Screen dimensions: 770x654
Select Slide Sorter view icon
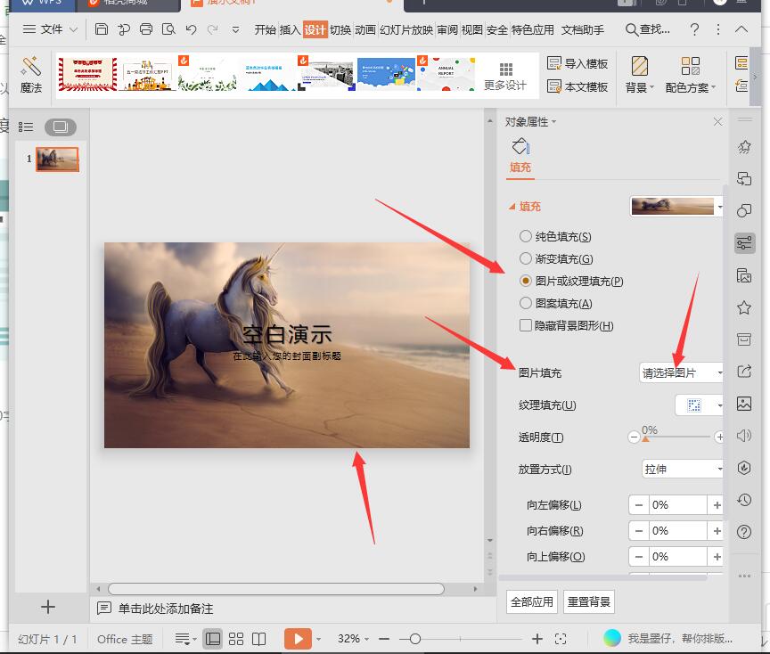pos(236,639)
